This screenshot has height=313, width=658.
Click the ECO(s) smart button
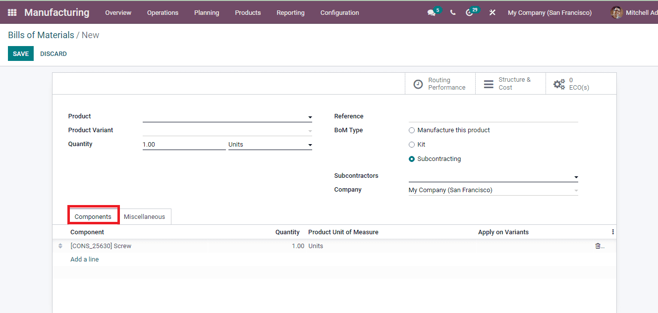click(x=575, y=83)
